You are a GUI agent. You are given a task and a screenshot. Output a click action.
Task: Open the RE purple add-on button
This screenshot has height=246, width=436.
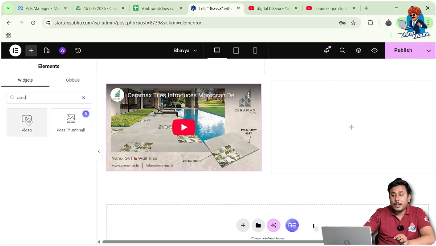click(292, 225)
